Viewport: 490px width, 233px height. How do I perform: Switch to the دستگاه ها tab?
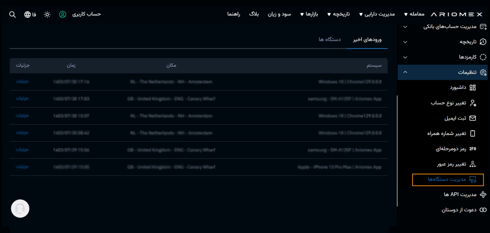[x=327, y=39]
